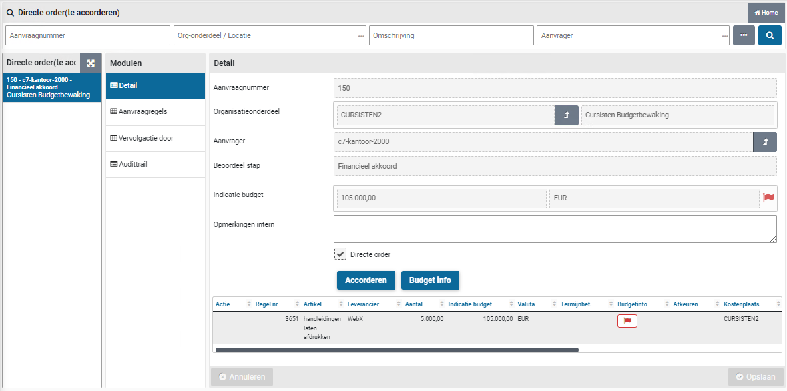787x391 pixels.
Task: Click the more options ellipsis button
Action: [744, 35]
